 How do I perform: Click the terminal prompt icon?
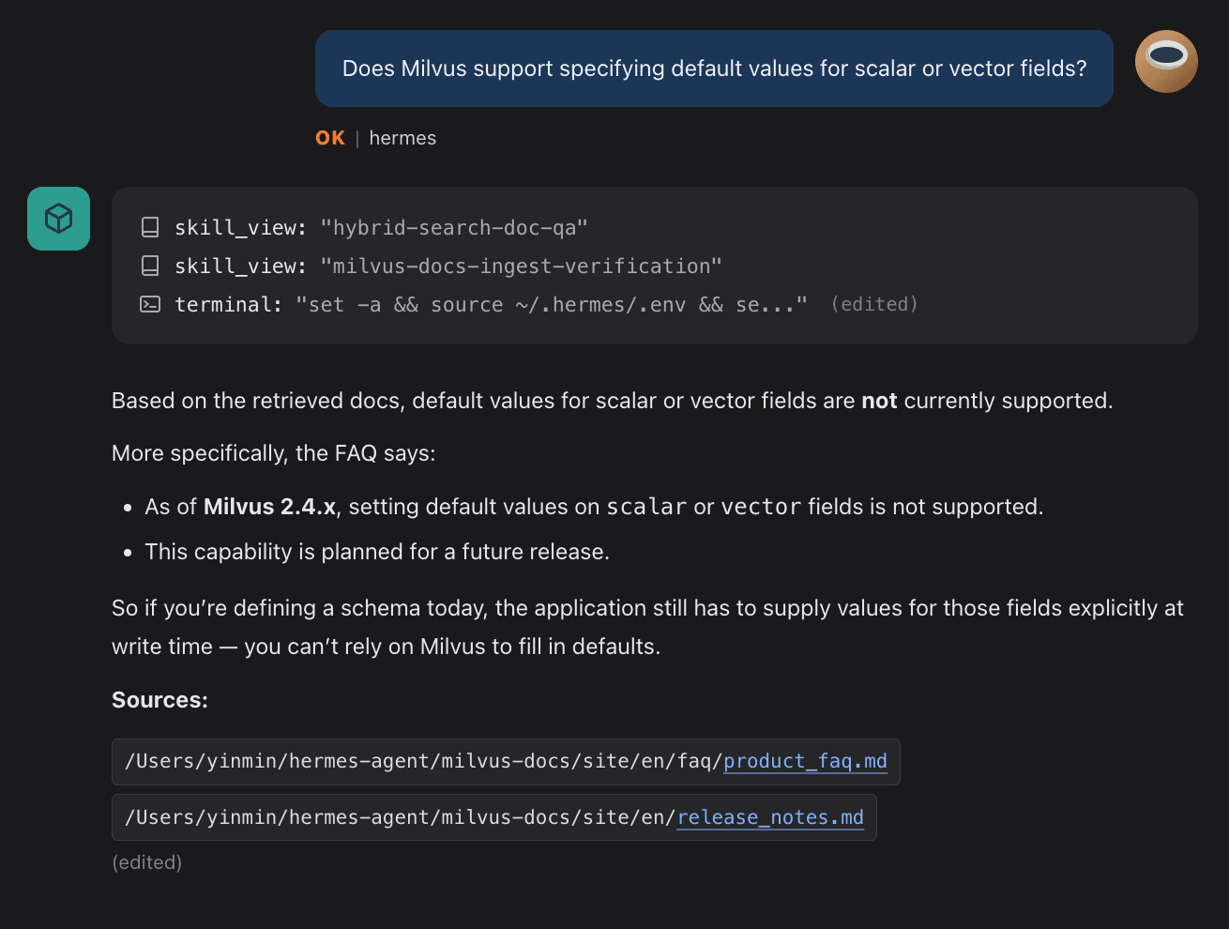150,304
